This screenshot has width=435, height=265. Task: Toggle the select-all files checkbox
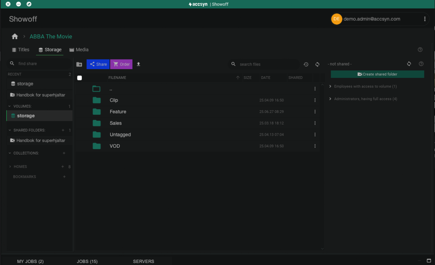(x=80, y=78)
